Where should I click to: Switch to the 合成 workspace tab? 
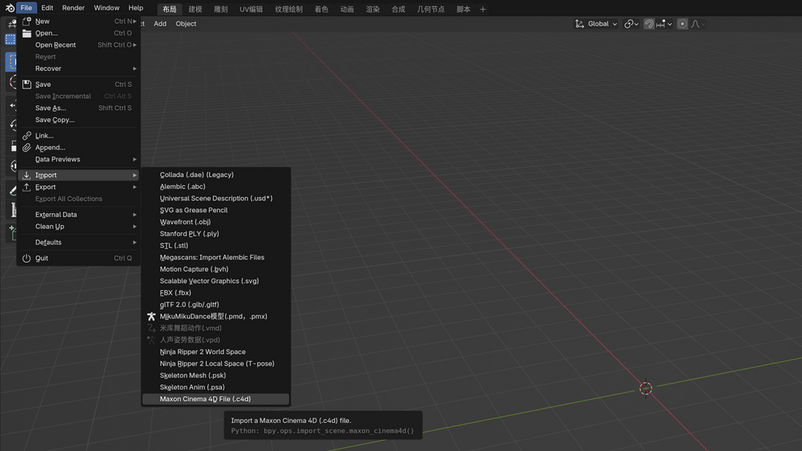(x=398, y=10)
